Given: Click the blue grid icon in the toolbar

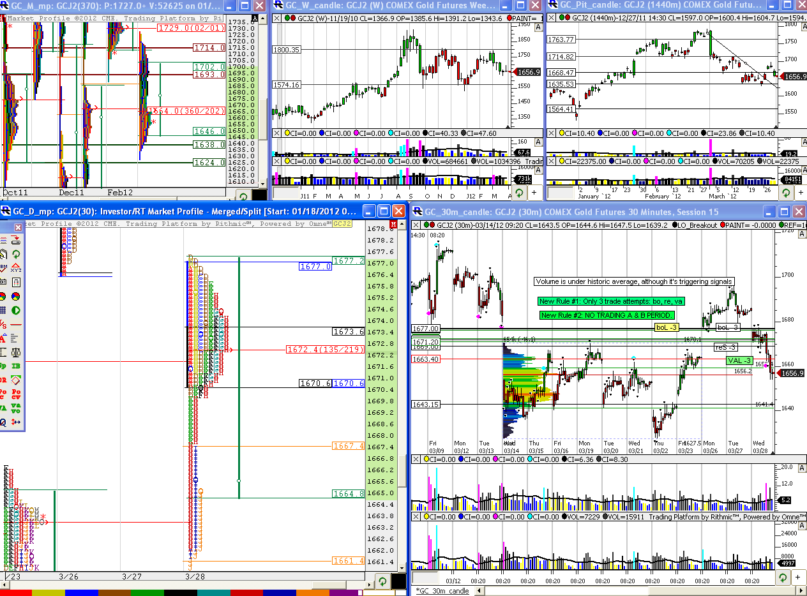Looking at the screenshot, I should coord(3,310).
